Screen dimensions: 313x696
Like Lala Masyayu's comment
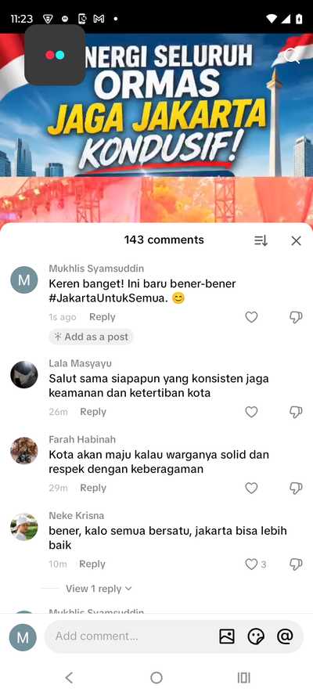click(251, 412)
